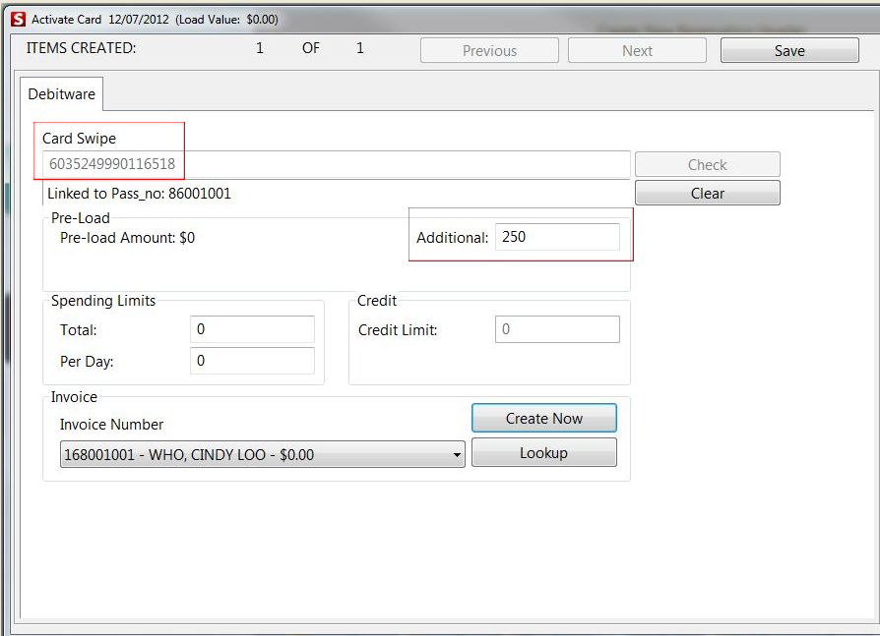Click the Per Day spending limit field
Screen dimensions: 880x636
[x=252, y=361]
